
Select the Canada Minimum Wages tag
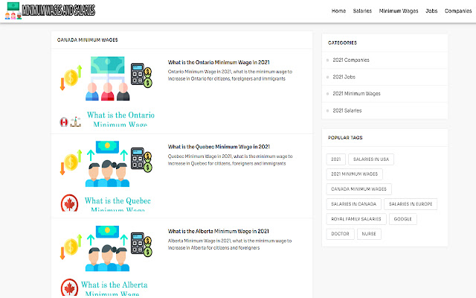(x=358, y=189)
